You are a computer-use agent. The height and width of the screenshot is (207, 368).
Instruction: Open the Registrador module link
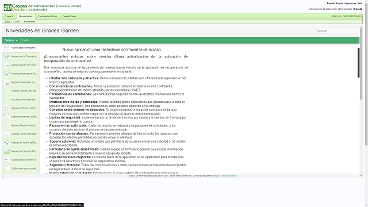coord(346,9)
